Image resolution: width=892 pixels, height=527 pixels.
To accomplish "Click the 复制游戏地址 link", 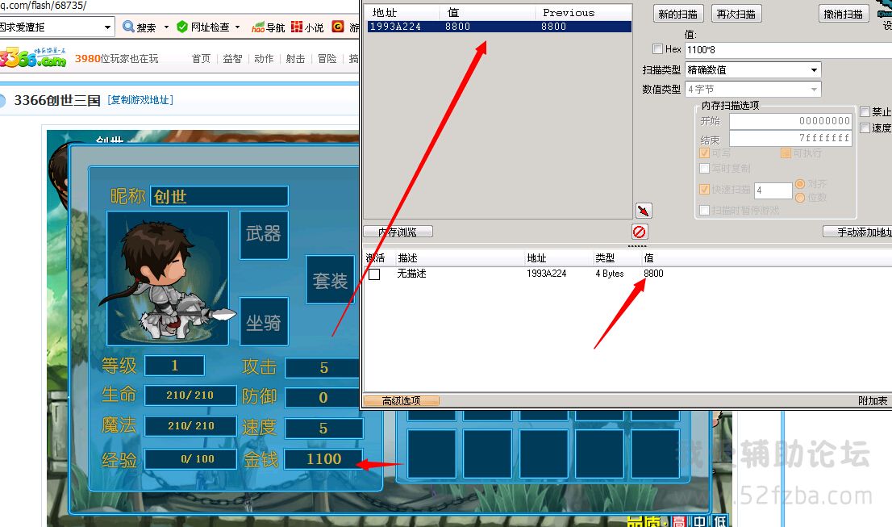I will [x=140, y=100].
